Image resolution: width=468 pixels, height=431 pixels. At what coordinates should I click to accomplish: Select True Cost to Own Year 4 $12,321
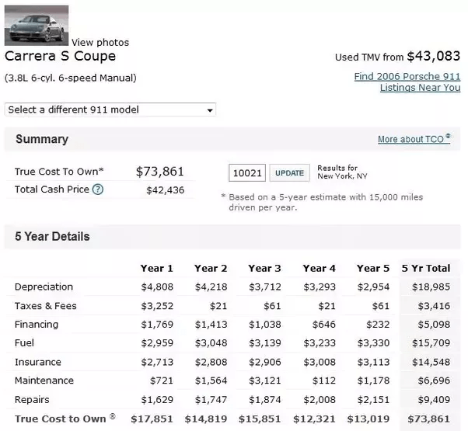click(314, 419)
